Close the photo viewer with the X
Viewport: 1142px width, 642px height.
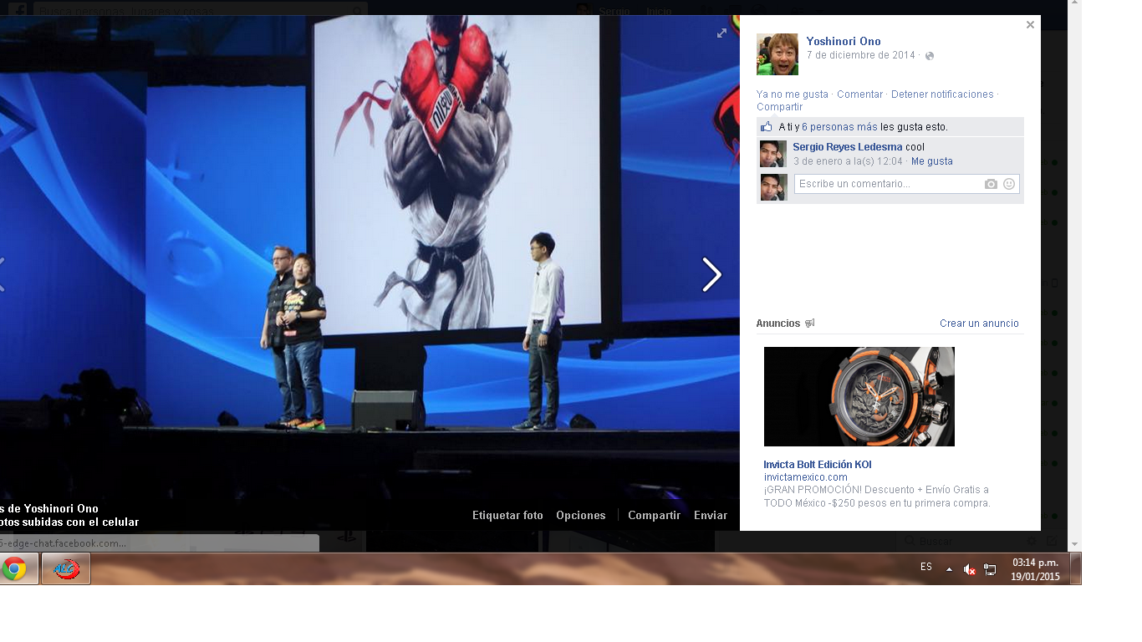(1030, 25)
